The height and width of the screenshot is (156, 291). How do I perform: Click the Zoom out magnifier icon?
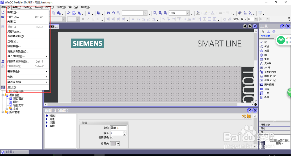tap(165, 13)
